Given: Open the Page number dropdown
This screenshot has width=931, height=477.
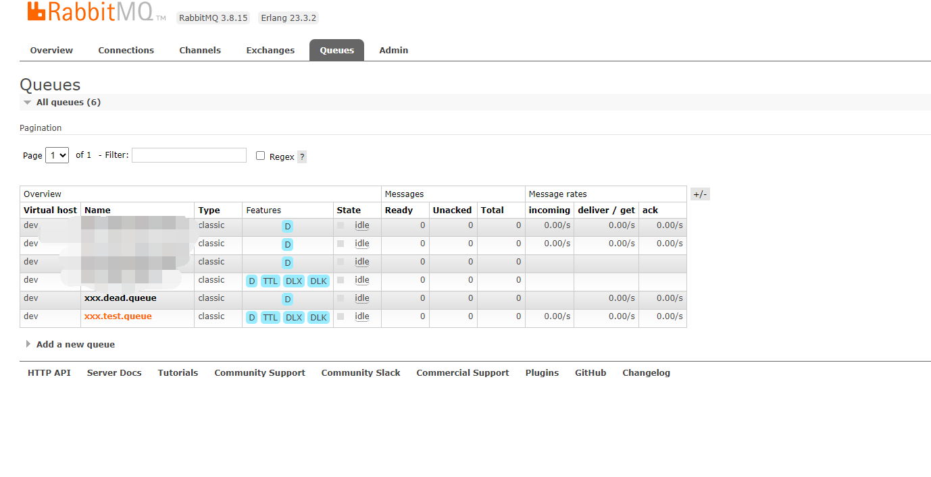Looking at the screenshot, I should [57, 155].
